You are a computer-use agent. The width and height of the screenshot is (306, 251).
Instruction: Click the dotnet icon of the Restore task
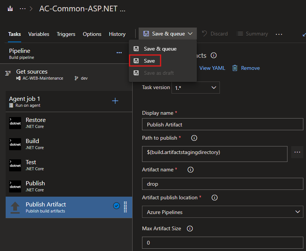pyautogui.click(x=15, y=123)
